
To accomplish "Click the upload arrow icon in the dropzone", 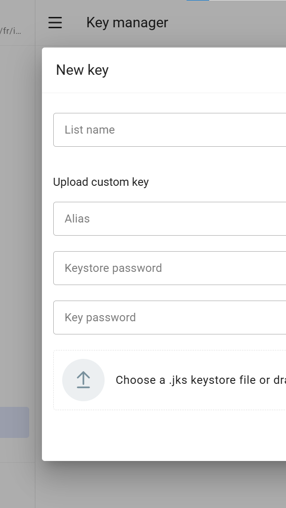I will 83,380.
